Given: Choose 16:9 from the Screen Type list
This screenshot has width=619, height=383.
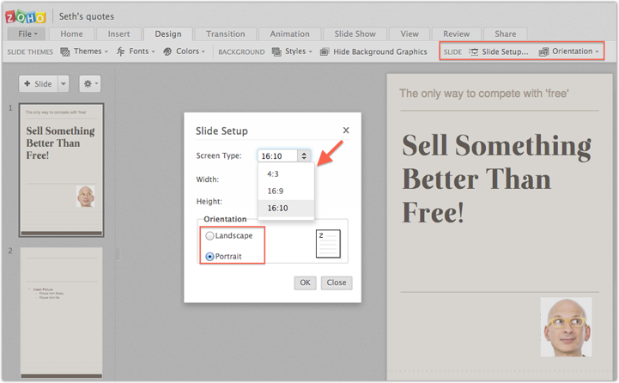Looking at the screenshot, I should pyautogui.click(x=286, y=191).
